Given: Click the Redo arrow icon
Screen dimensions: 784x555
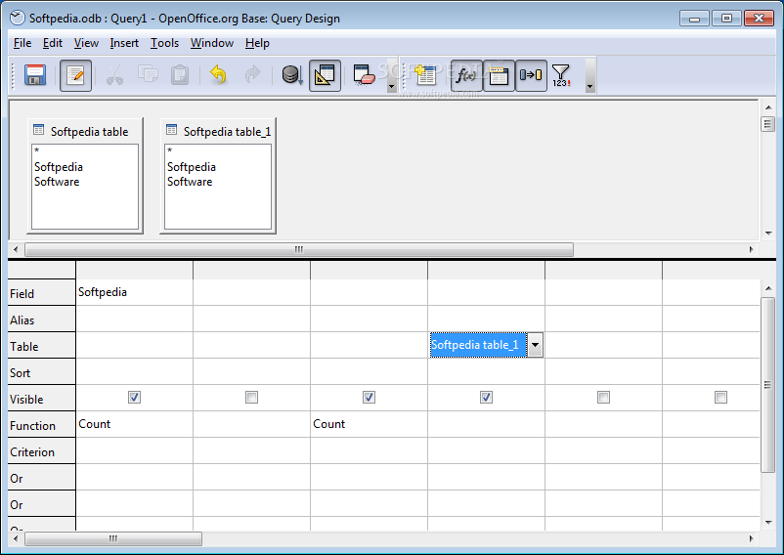Looking at the screenshot, I should pyautogui.click(x=253, y=75).
